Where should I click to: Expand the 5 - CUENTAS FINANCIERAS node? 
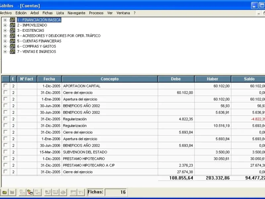[x=5, y=41]
